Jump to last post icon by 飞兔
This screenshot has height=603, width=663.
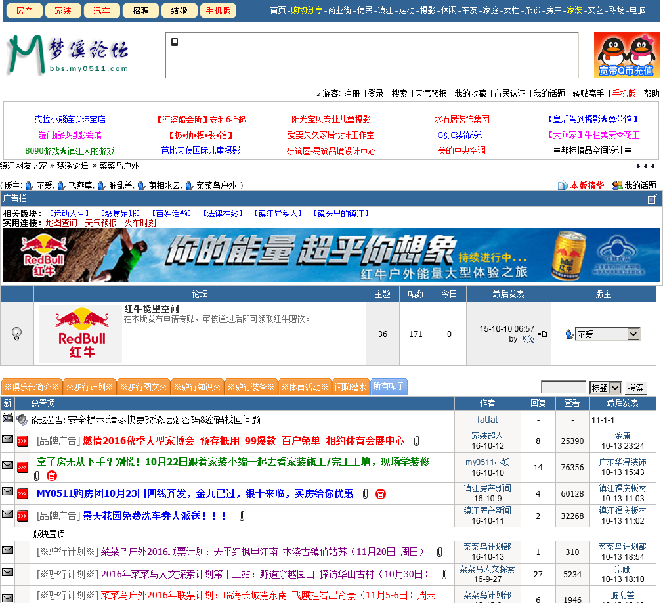tap(542, 334)
